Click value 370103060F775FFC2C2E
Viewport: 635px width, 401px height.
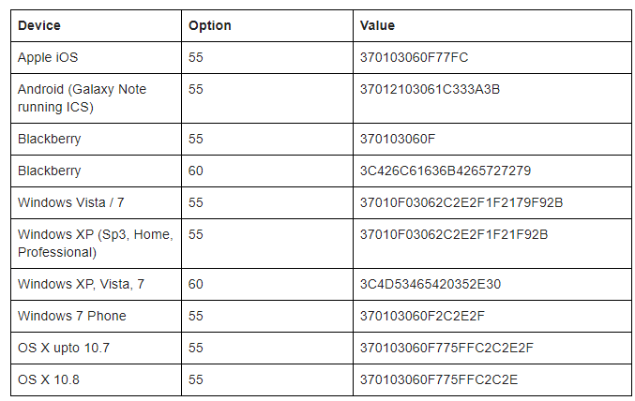point(439,379)
